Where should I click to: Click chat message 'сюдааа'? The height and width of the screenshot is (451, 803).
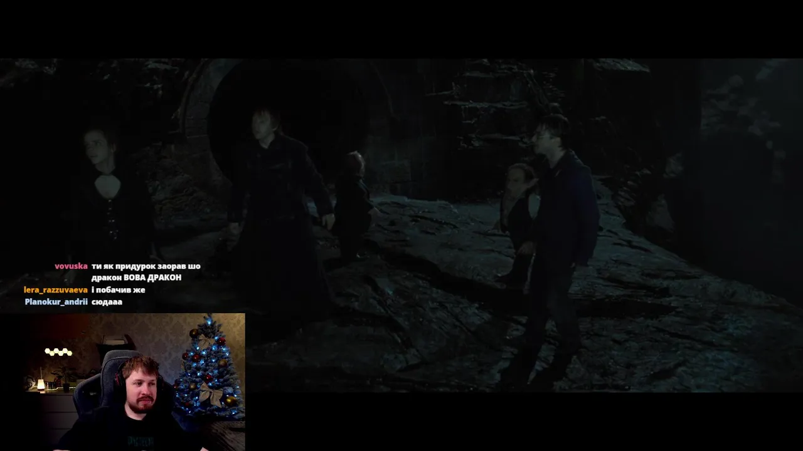(107, 302)
